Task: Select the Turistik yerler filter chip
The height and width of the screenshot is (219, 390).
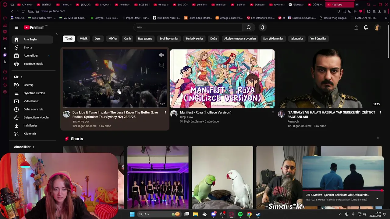Action: [194, 39]
